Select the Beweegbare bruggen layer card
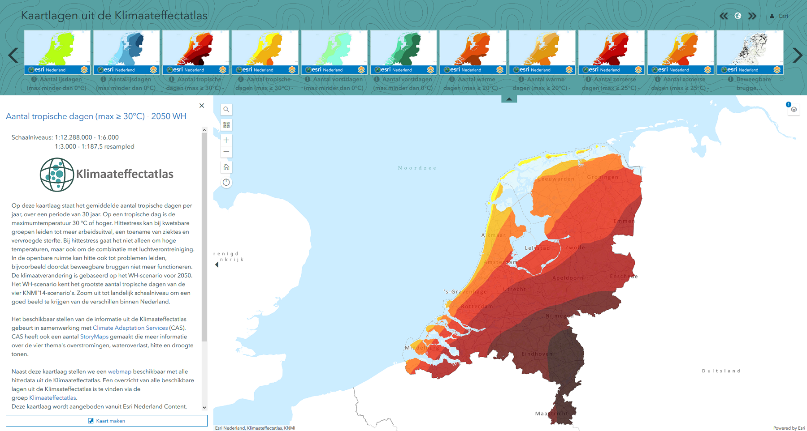This screenshot has height=431, width=807. (749, 49)
